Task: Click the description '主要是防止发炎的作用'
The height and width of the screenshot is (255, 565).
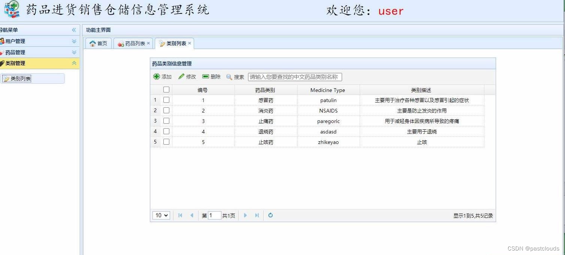Action: (x=422, y=111)
